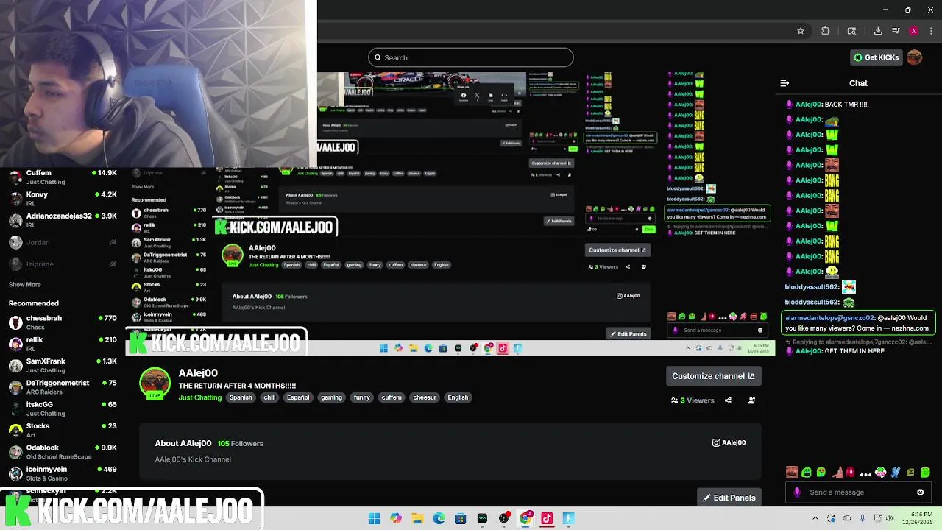Open taskbar clock showing 6:16 PM
942x530 pixels.
(x=916, y=518)
